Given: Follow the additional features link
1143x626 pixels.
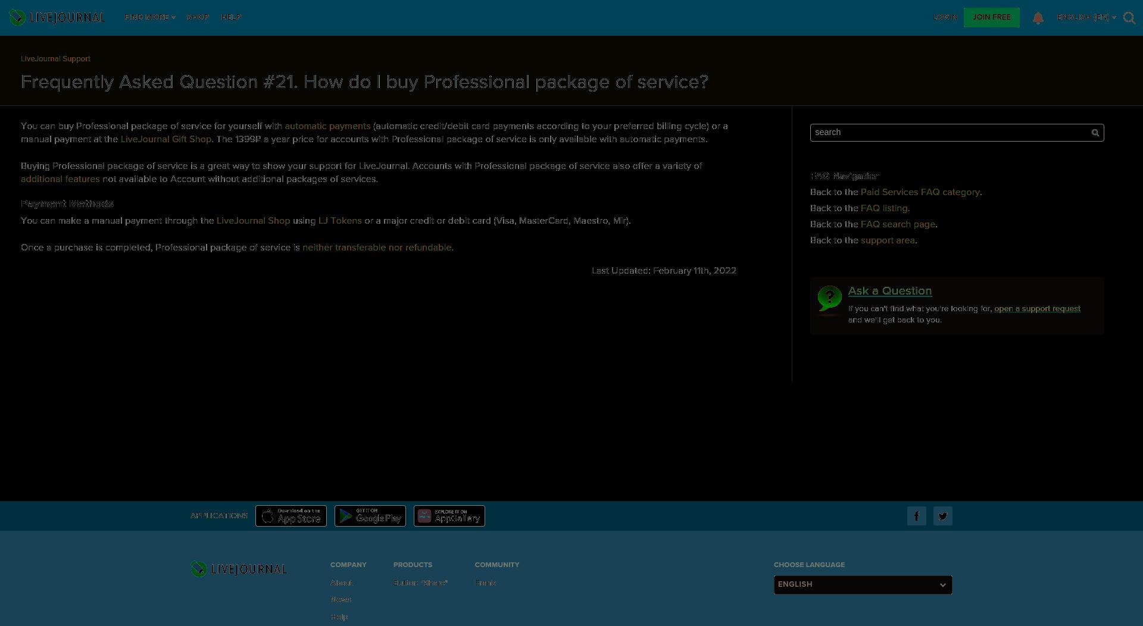Looking at the screenshot, I should point(60,179).
